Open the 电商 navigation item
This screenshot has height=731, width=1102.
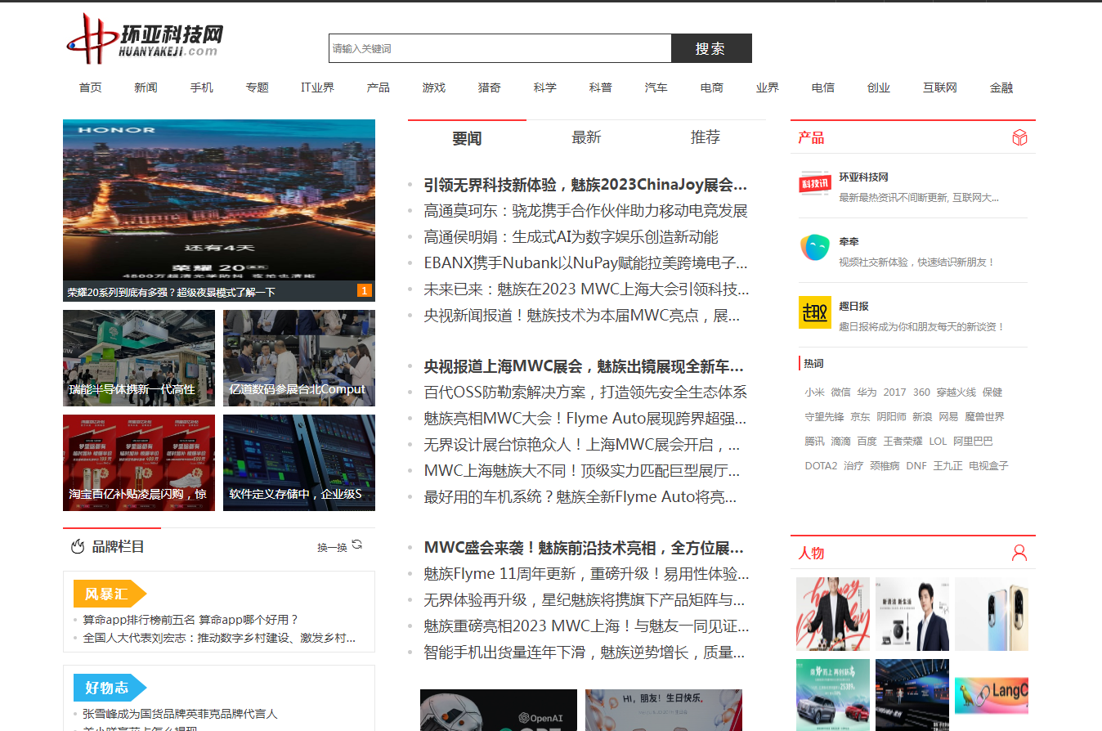pos(712,87)
